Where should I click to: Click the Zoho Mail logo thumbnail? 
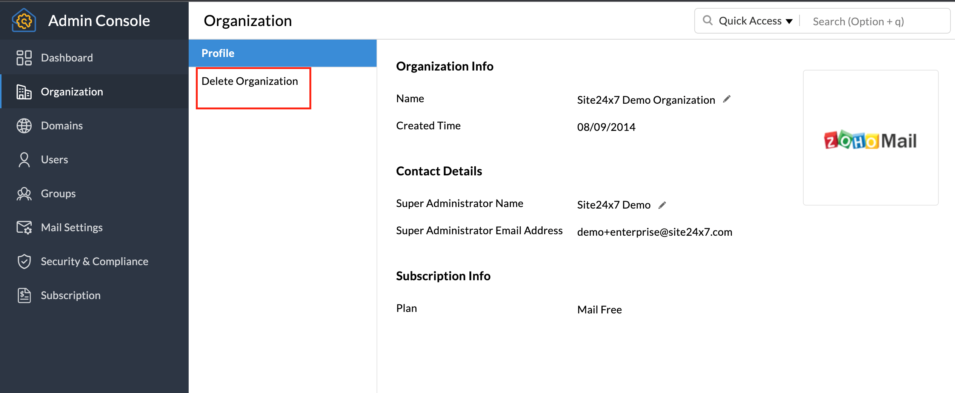pyautogui.click(x=870, y=140)
